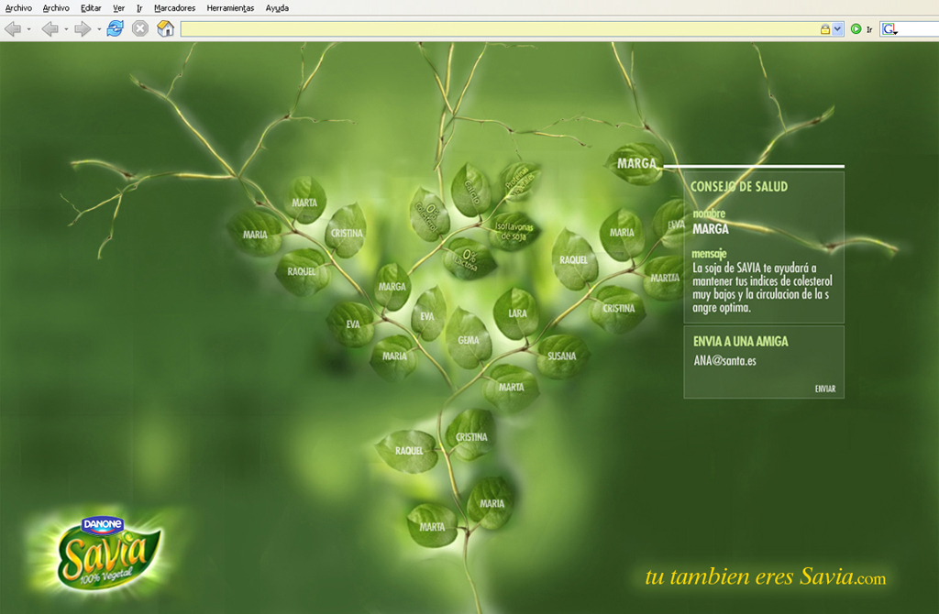Viewport: 939px width, 614px height.
Task: Open the Marcadores menu
Action: click(174, 8)
